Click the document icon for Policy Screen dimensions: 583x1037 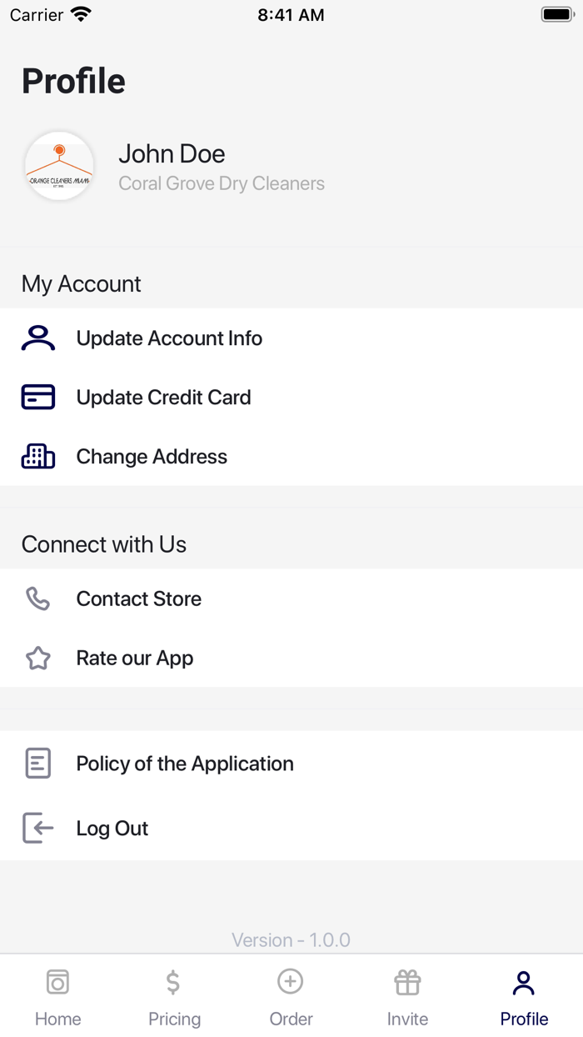pos(38,764)
